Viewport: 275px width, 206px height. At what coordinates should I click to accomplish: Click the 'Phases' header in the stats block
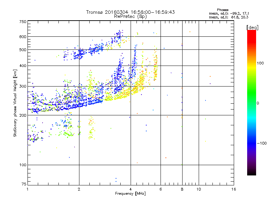click(222, 10)
